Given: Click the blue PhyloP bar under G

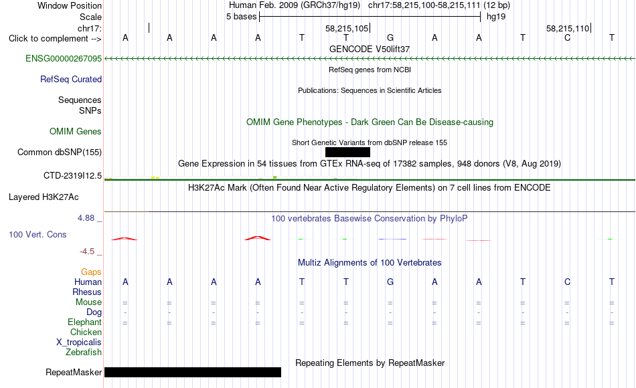Looking at the screenshot, I should click(x=392, y=239).
